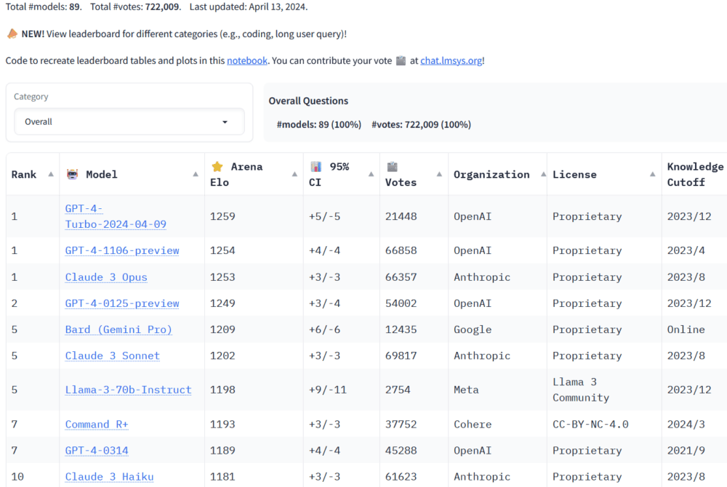
Task: Open the Claude 3 Opus link
Action: 106,277
